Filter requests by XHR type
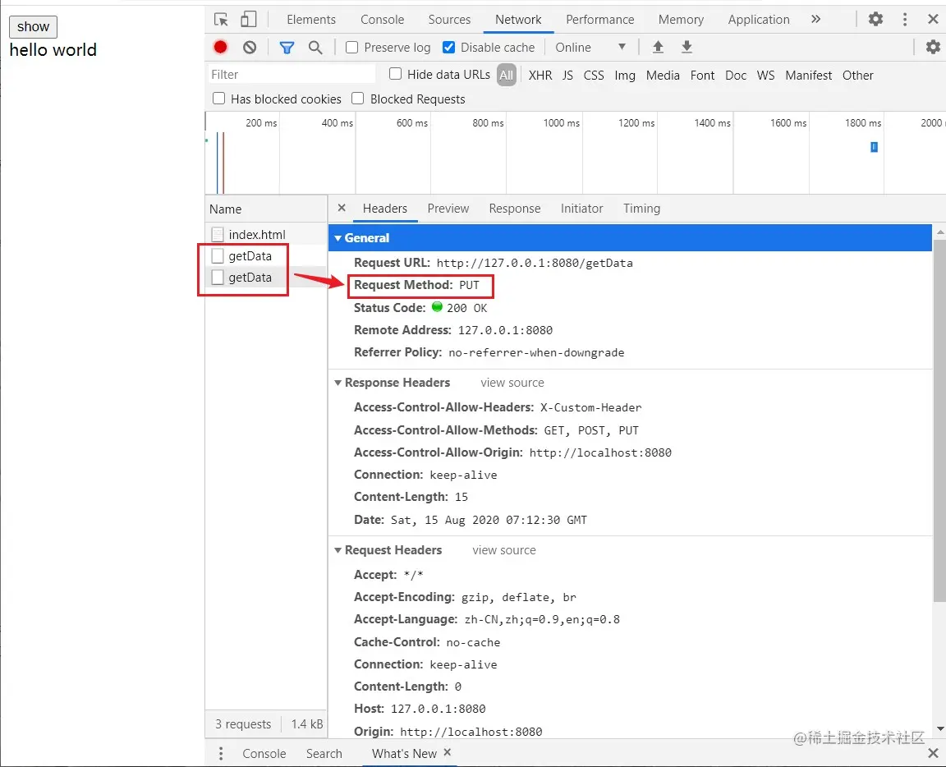The height and width of the screenshot is (767, 946). click(540, 75)
